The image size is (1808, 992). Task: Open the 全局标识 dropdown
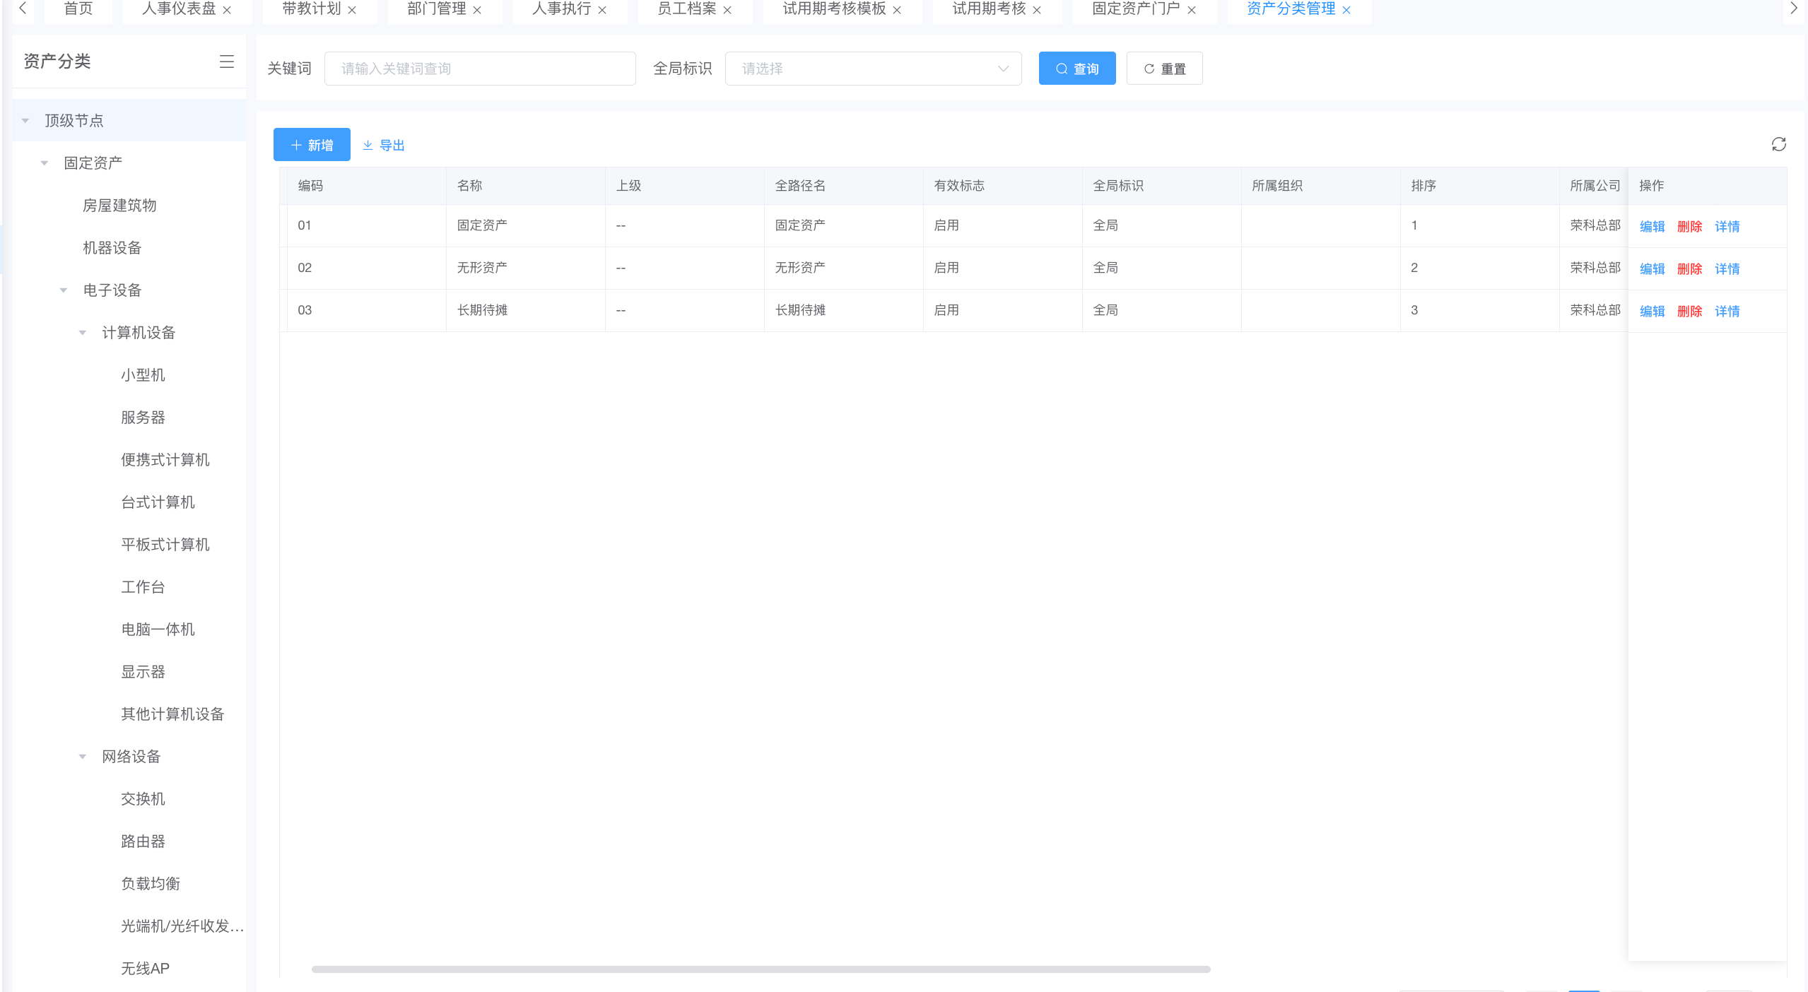pyautogui.click(x=873, y=69)
